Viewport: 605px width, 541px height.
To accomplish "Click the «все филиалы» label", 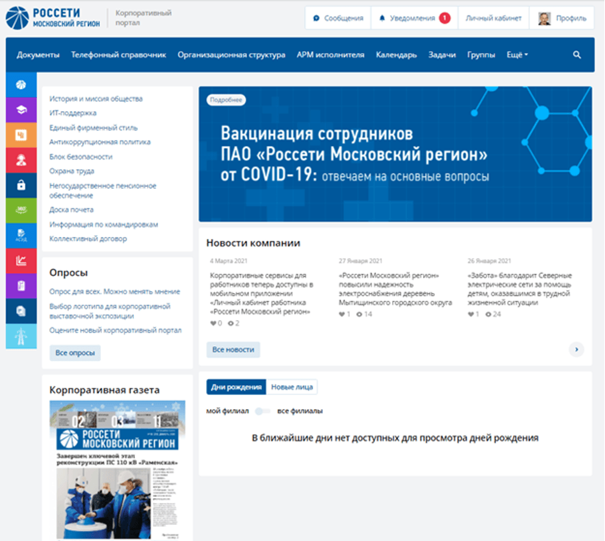I will [300, 411].
